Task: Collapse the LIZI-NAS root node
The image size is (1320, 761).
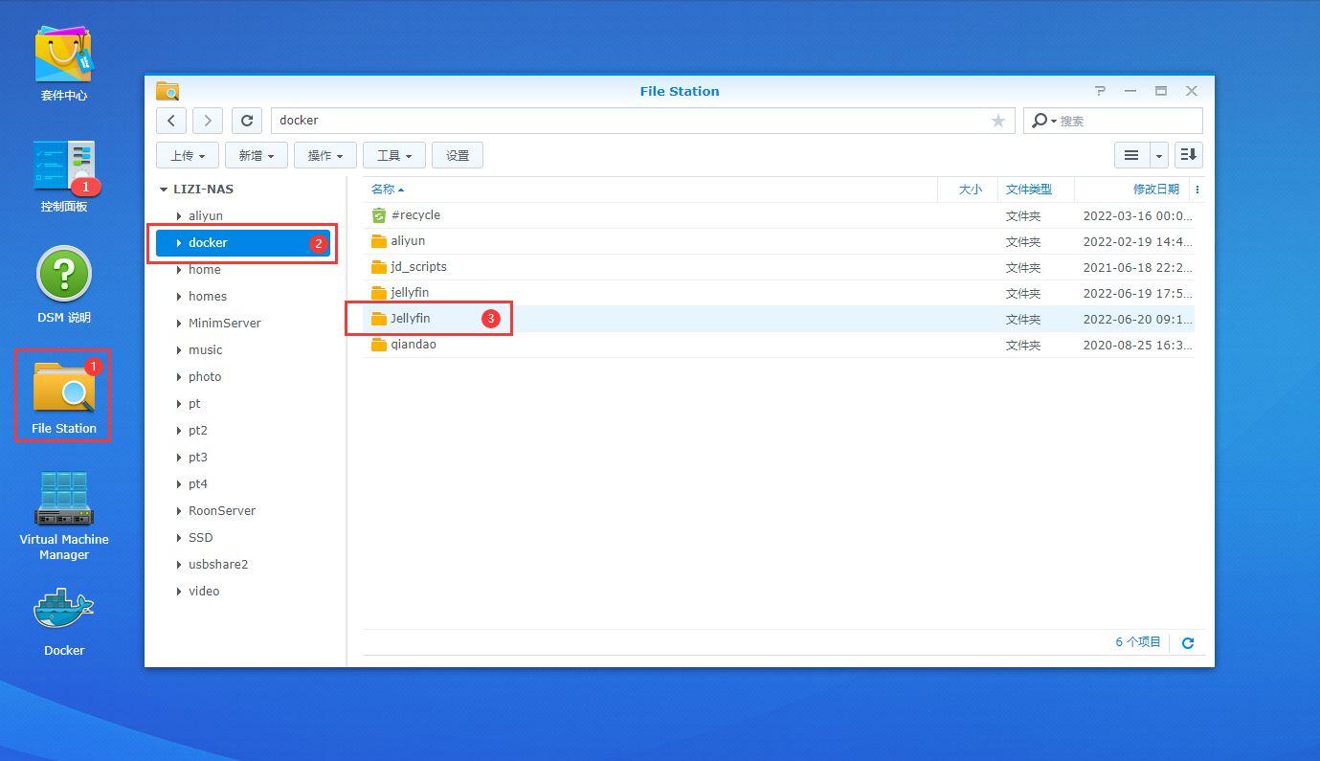Action: tap(164, 190)
